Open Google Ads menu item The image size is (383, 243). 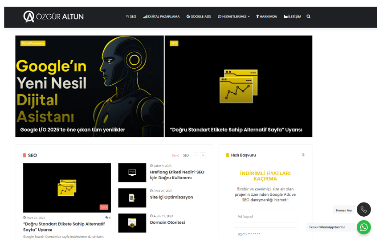coord(199,16)
